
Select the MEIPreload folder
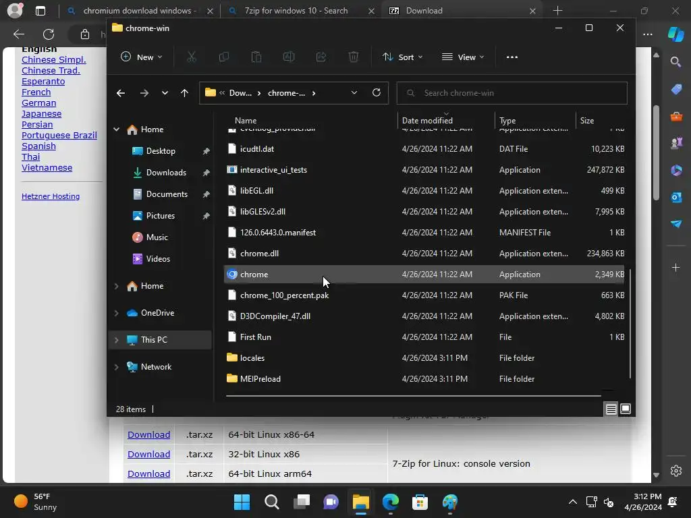point(424,379)
